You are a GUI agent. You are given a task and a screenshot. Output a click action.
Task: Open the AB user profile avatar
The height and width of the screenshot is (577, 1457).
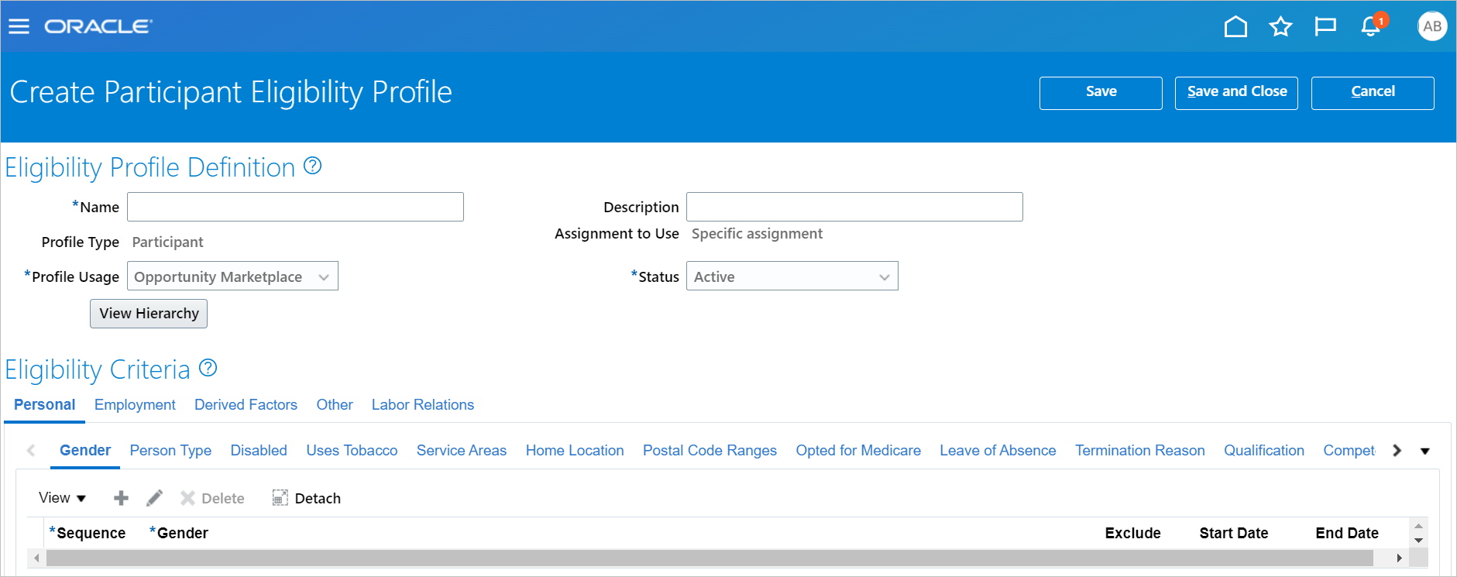[1431, 26]
